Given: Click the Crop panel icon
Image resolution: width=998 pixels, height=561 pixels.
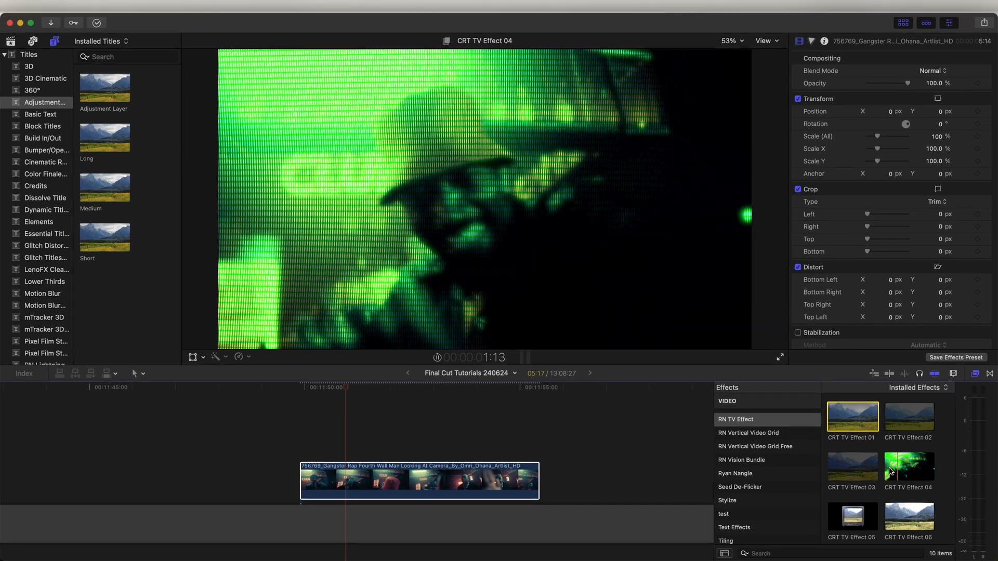Looking at the screenshot, I should (x=938, y=189).
